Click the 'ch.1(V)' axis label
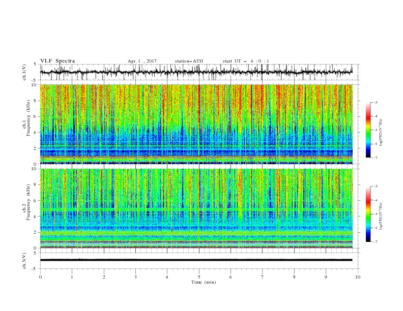The width and height of the screenshot is (403, 311). (x=24, y=72)
